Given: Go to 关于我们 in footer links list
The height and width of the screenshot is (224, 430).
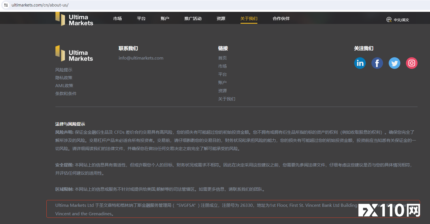Looking at the screenshot, I should (x=227, y=99).
